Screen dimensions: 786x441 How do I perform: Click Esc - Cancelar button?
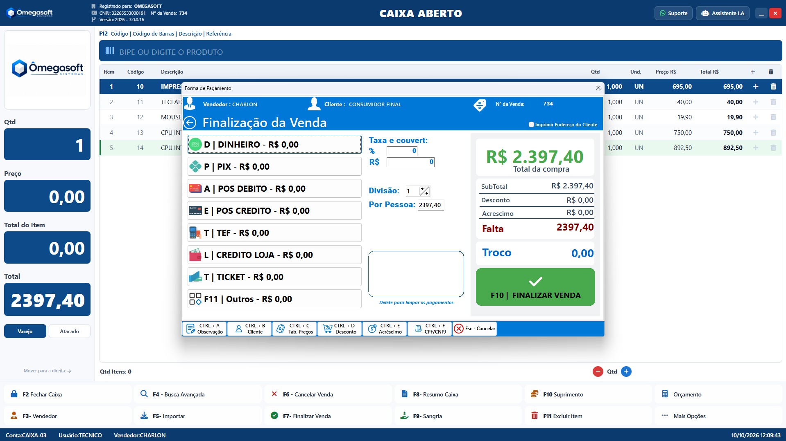(x=475, y=329)
